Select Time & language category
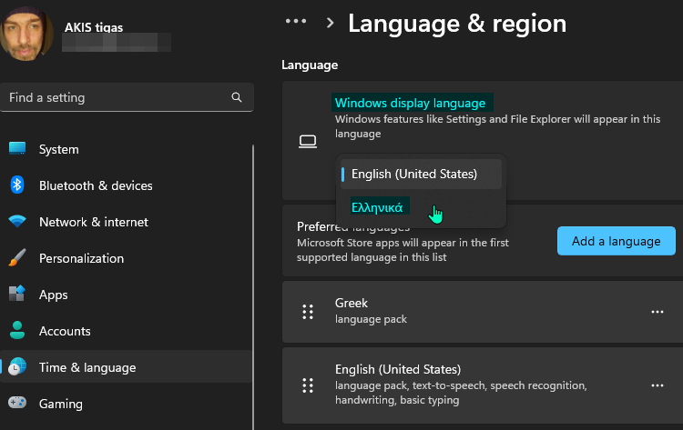The height and width of the screenshot is (430, 683). [x=127, y=367]
